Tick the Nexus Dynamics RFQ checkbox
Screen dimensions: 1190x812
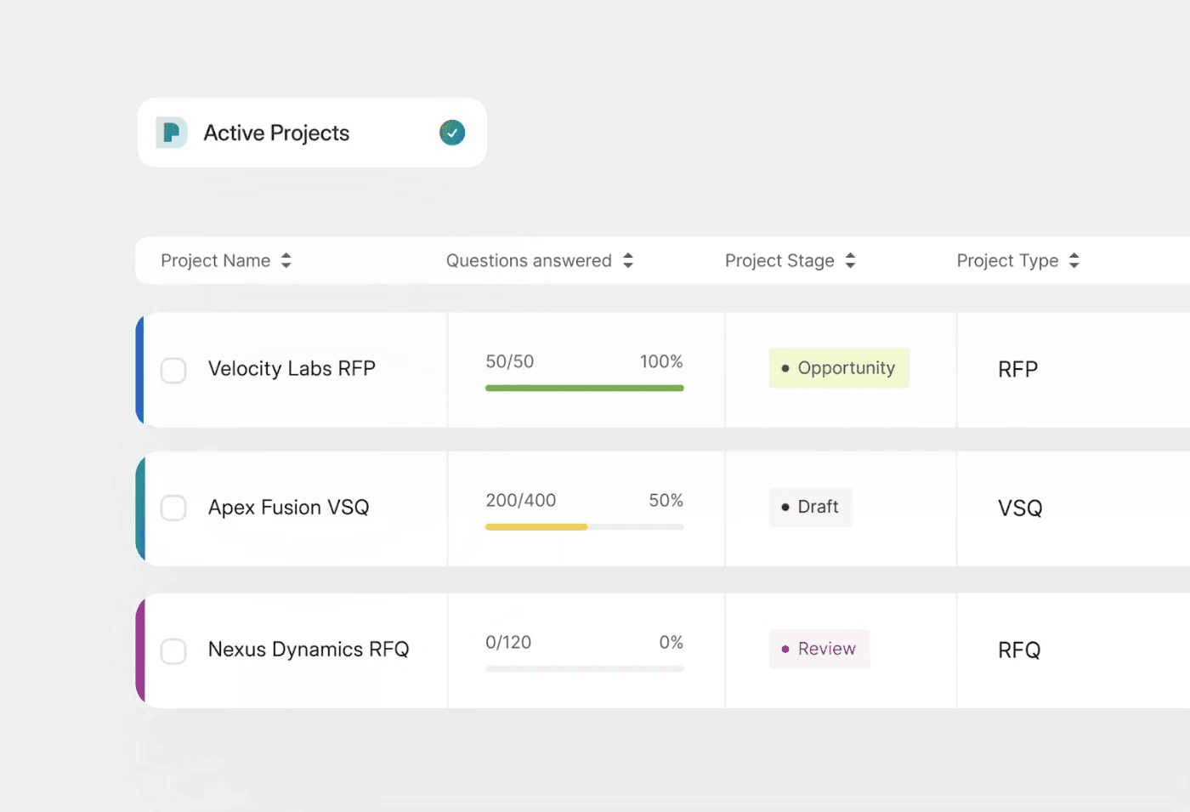point(173,651)
